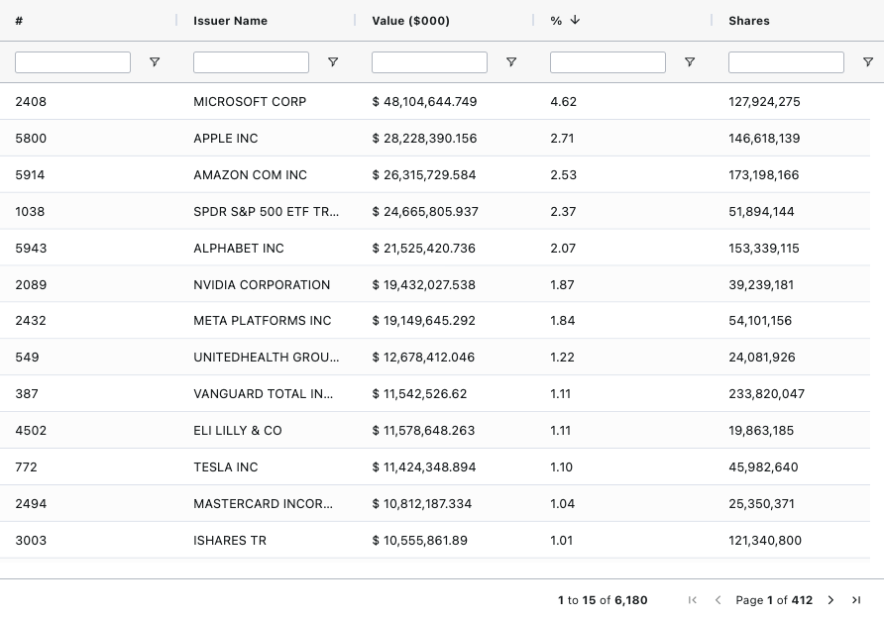Toggle descending sort arrow on % column

coord(575,20)
